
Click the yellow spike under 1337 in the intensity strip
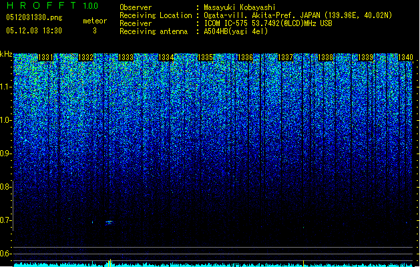[303, 264]
